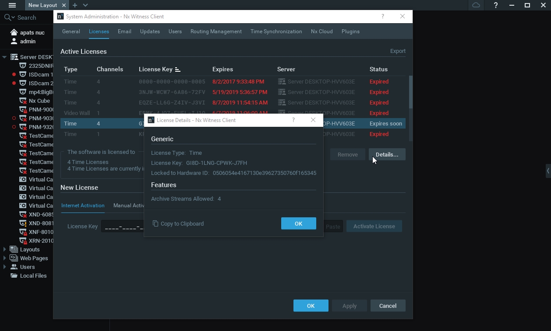Select the XND-8081 camera icon
Screen dimensions: 551x331
(x=23, y=223)
